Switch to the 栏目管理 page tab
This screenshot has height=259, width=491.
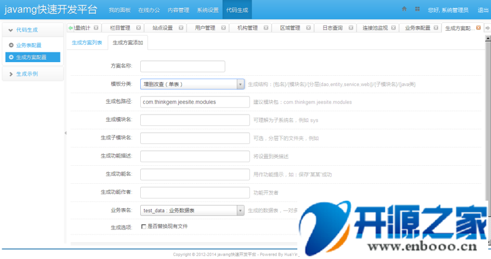(120, 28)
